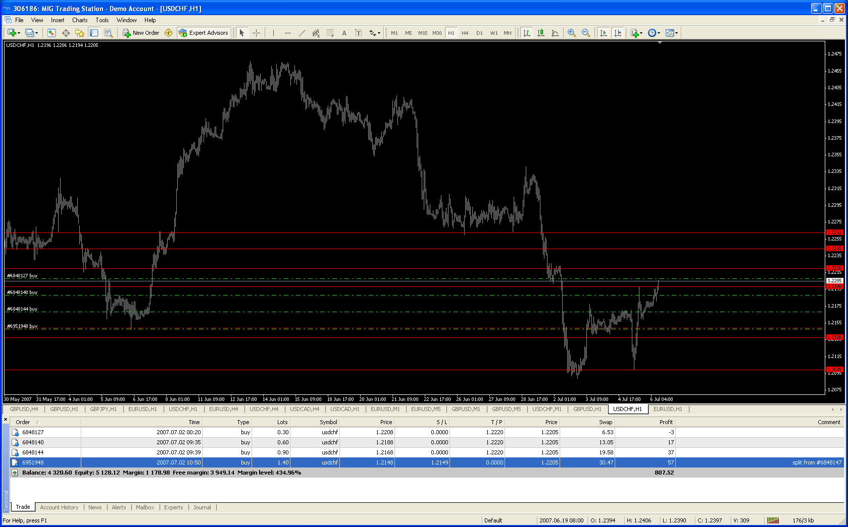Select Line Chart display mode
The width and height of the screenshot is (848, 527).
pyautogui.click(x=555, y=33)
